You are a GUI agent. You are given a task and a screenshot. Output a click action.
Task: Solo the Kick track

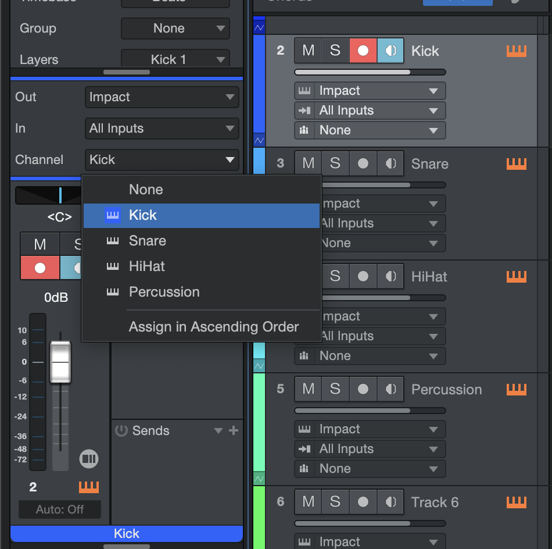point(335,51)
